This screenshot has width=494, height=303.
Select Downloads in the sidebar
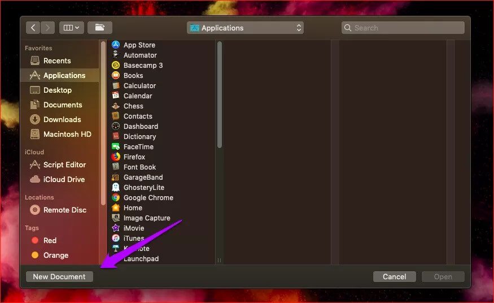[x=60, y=119]
